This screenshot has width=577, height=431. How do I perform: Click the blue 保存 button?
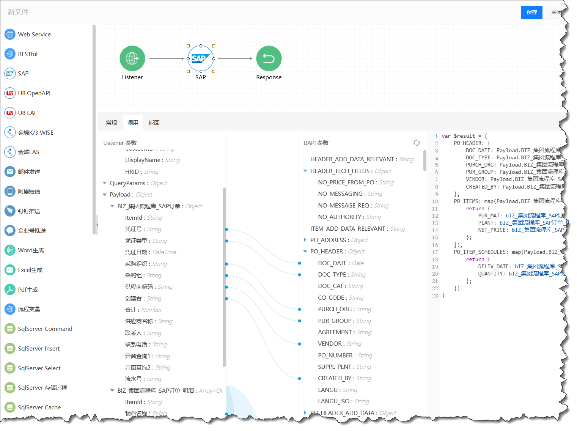531,12
